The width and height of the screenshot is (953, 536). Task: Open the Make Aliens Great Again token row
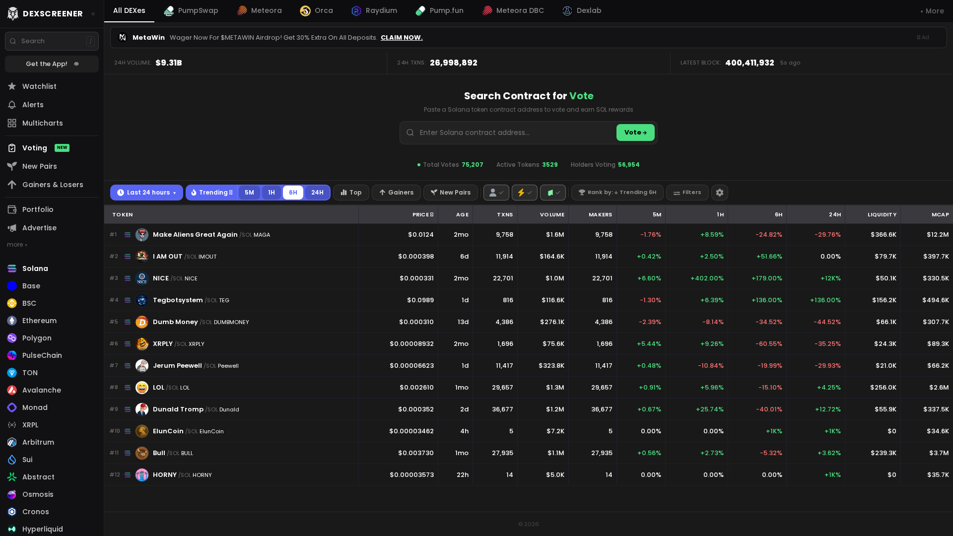coord(528,235)
